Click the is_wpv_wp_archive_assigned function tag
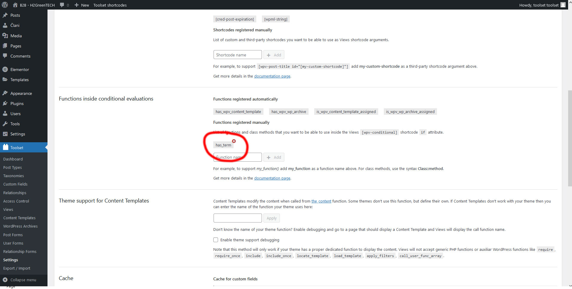Screen dimensions: 572x289 pyautogui.click(x=410, y=112)
